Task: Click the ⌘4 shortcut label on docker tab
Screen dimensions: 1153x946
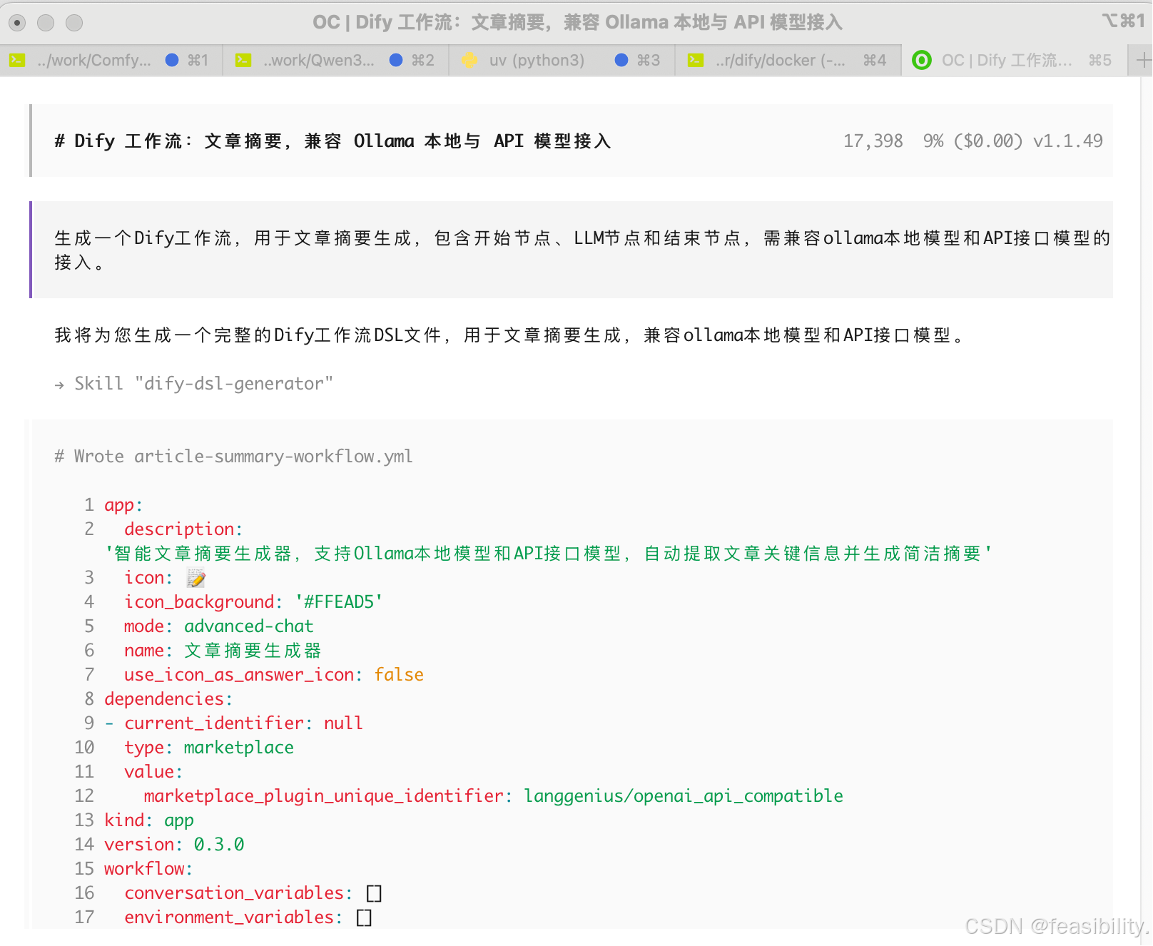Action: (875, 61)
